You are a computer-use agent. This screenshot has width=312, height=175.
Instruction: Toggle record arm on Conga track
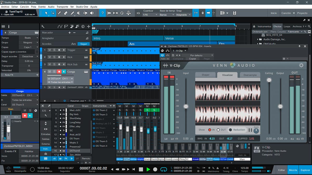59,72
